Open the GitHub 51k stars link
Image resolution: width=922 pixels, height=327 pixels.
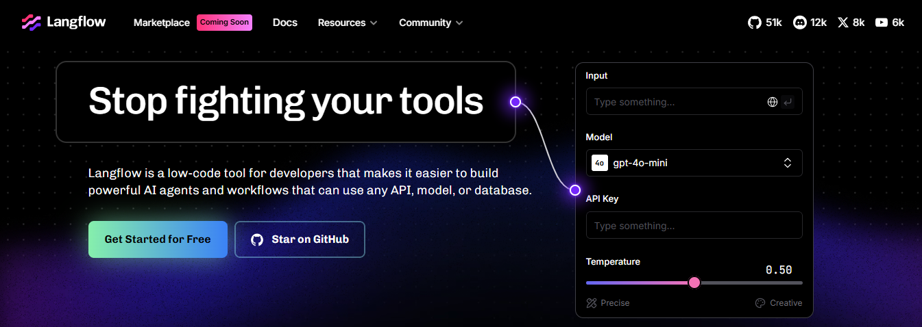pos(764,23)
